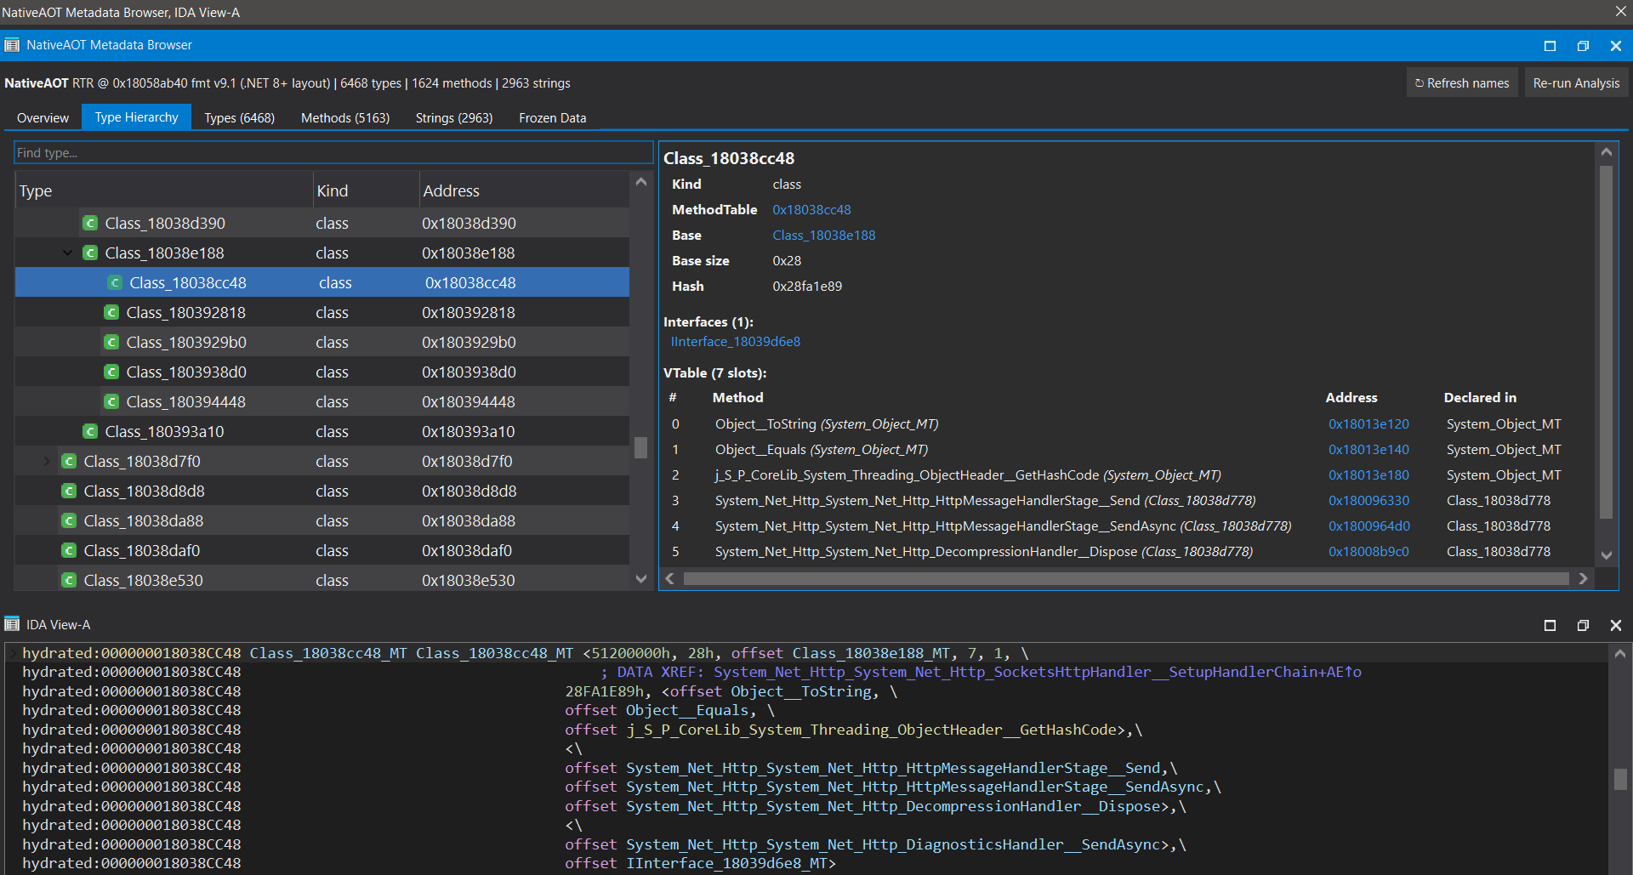Open address 0x18013e120 for Object__ToString
The image size is (1633, 875).
[1368, 424]
